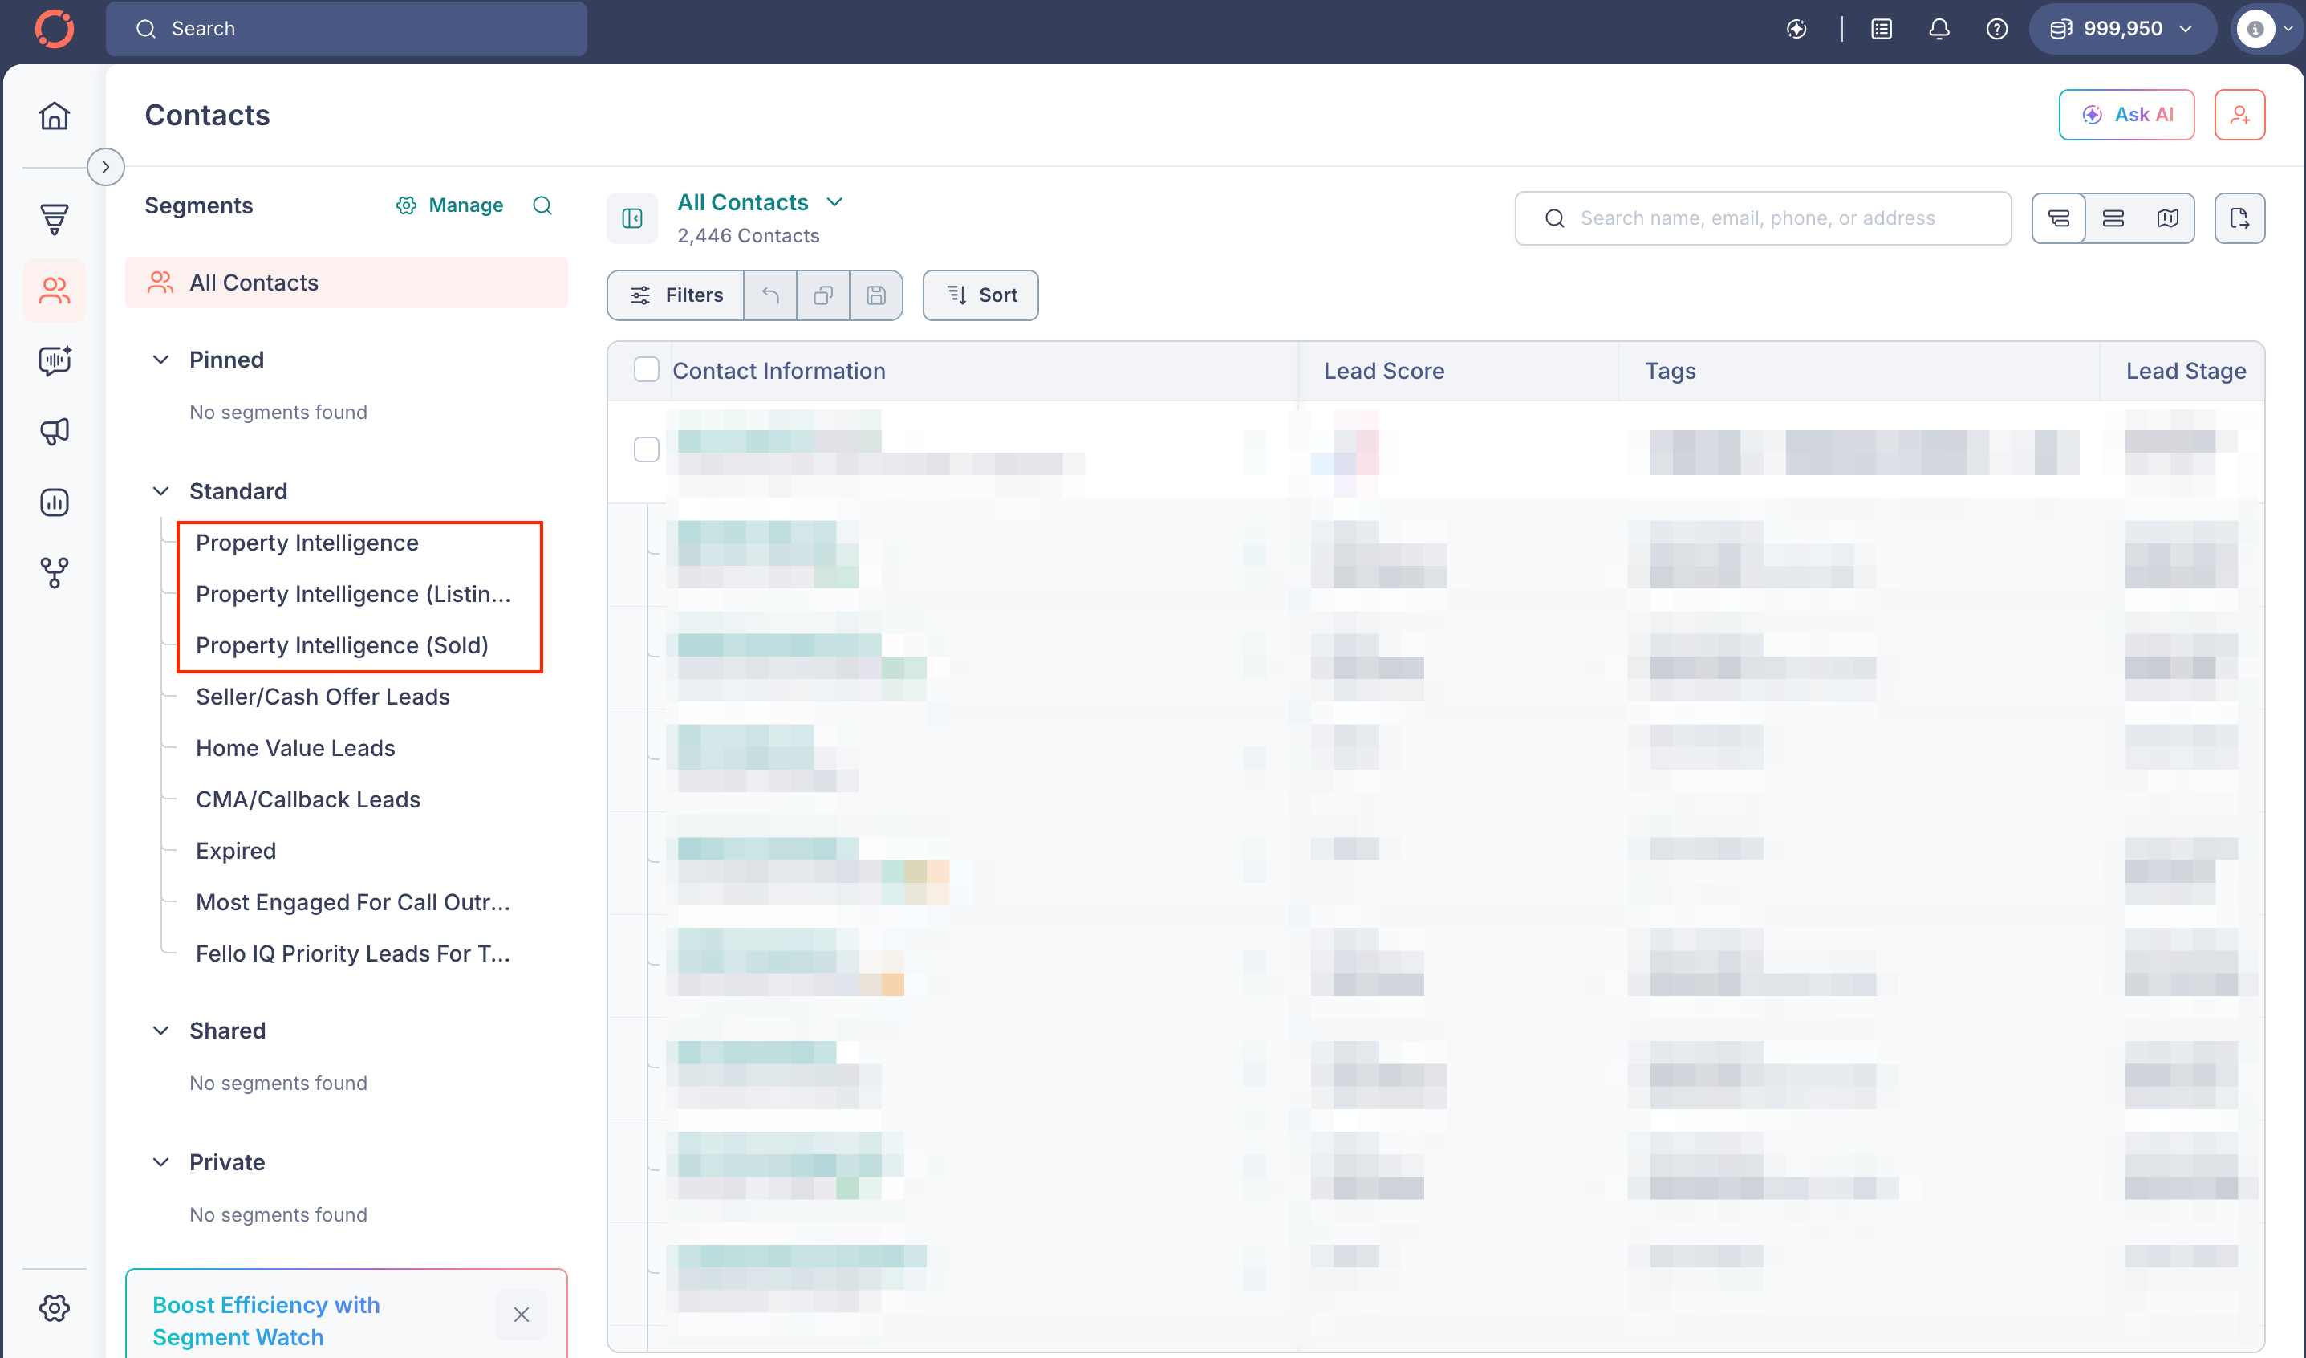The image size is (2306, 1358).
Task: Open the settings gear in sidebar
Action: (54, 1308)
